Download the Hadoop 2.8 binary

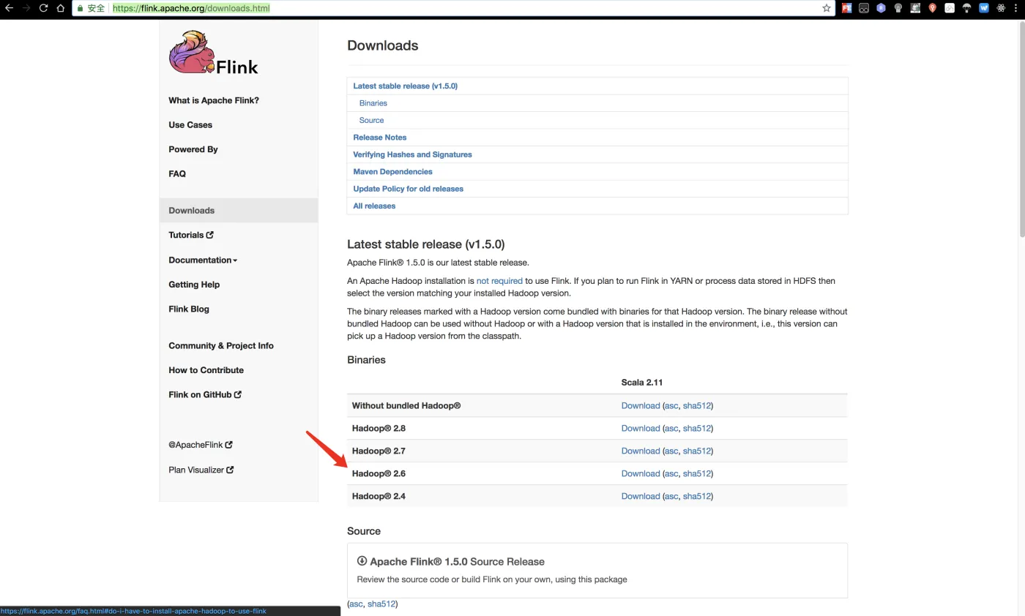(641, 428)
